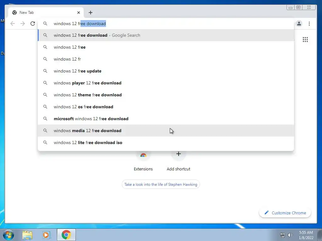Open the taskbar clock showing 5:55 AM

click(306, 235)
